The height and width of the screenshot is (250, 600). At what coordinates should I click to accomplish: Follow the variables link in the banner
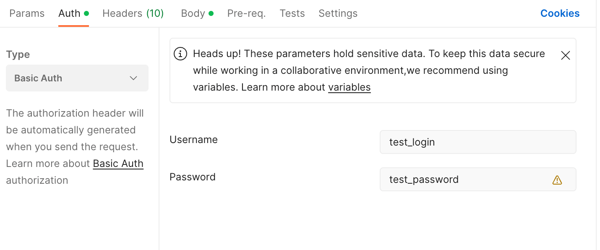coord(349,87)
